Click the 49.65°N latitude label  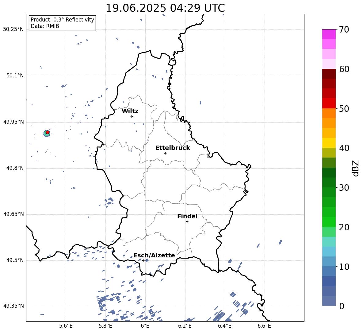[13, 214]
